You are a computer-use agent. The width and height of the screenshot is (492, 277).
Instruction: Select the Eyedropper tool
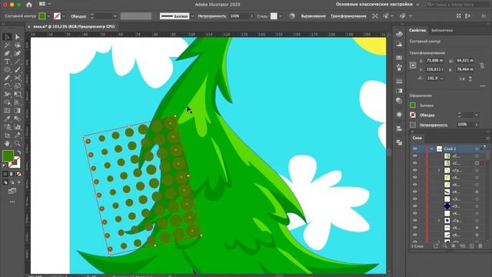click(7, 118)
